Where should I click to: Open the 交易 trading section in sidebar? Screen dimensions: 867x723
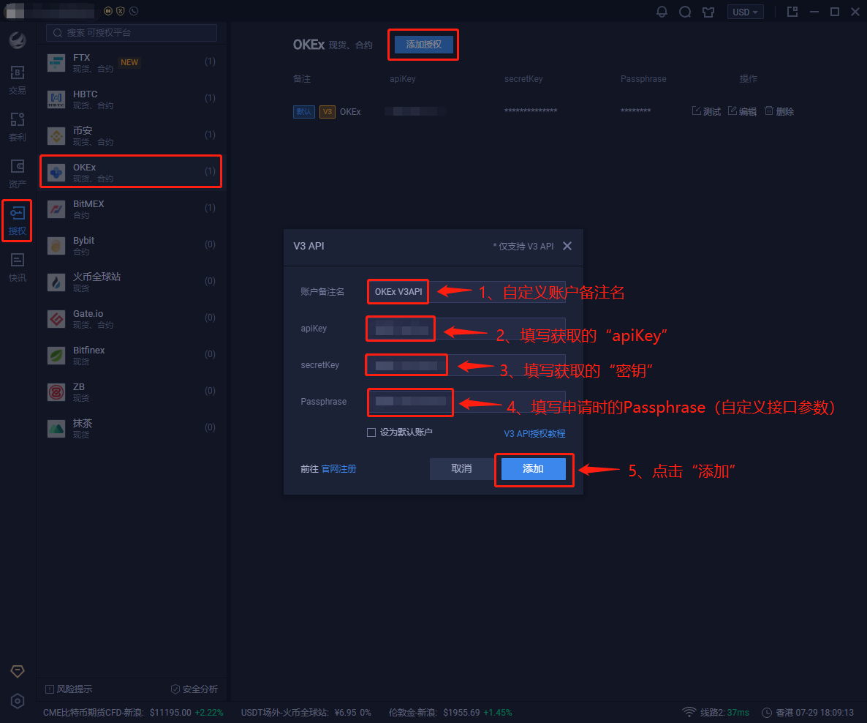(x=17, y=80)
